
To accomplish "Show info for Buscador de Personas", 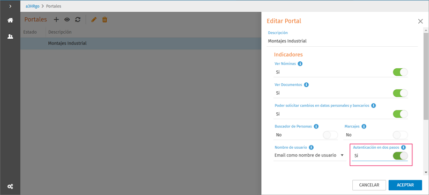I will click(x=316, y=126).
